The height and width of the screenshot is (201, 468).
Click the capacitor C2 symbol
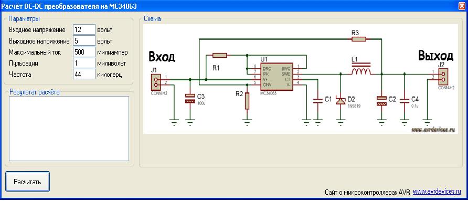coord(381,101)
